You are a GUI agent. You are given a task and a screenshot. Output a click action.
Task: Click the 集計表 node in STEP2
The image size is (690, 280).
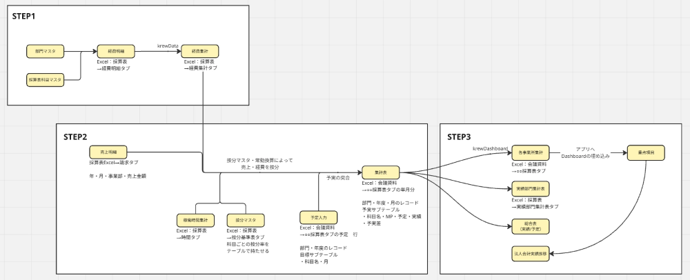tap(381, 172)
